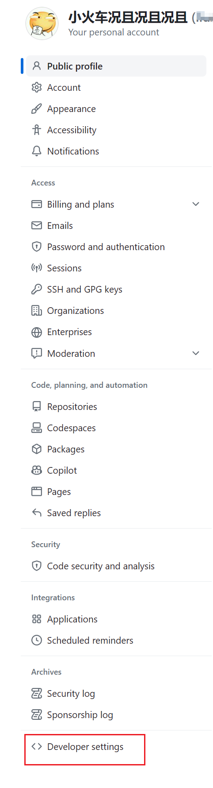Click the globe icon for Enterprises

point(37,332)
